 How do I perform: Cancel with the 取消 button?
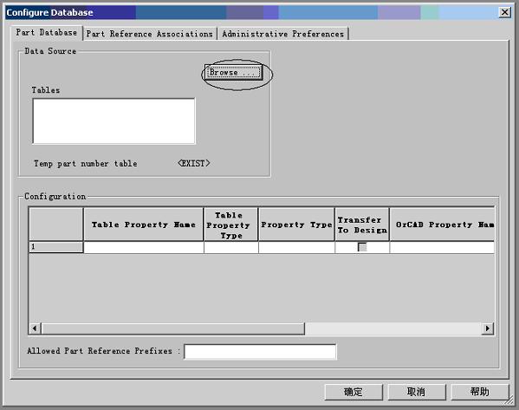(417, 392)
